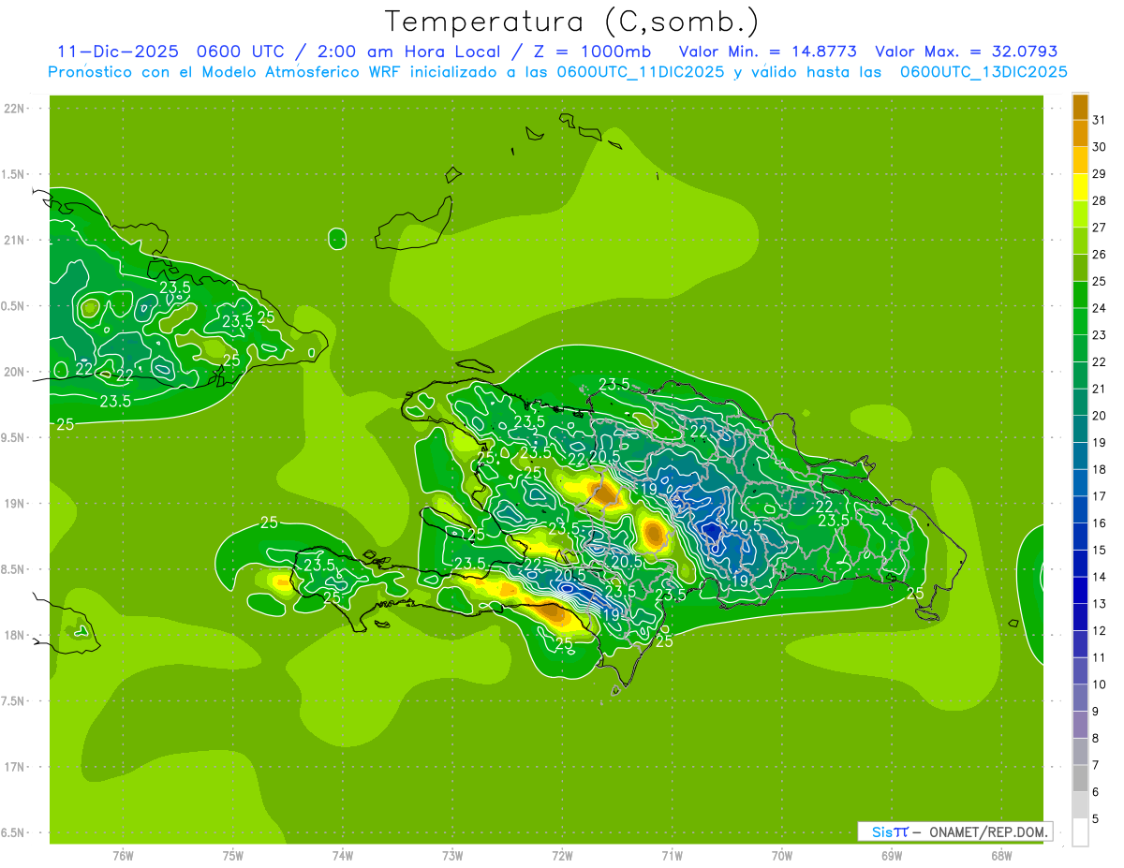Select the "75W" longitude axis label

click(233, 855)
